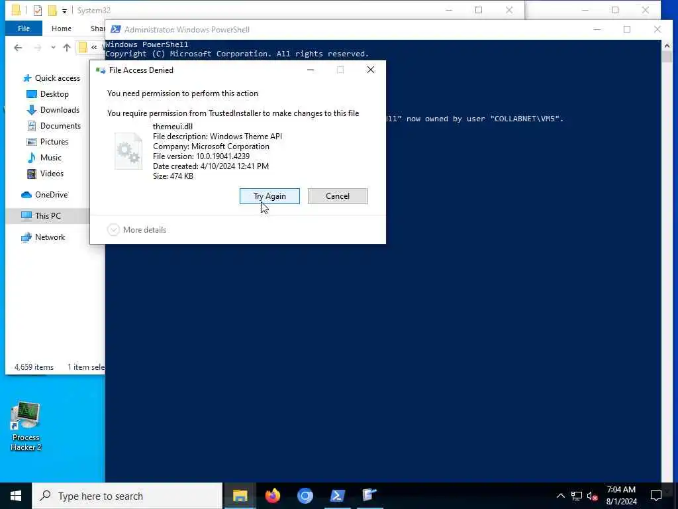Click the themeui.dll file icon in dialog
Image resolution: width=678 pixels, height=509 pixels.
(128, 151)
